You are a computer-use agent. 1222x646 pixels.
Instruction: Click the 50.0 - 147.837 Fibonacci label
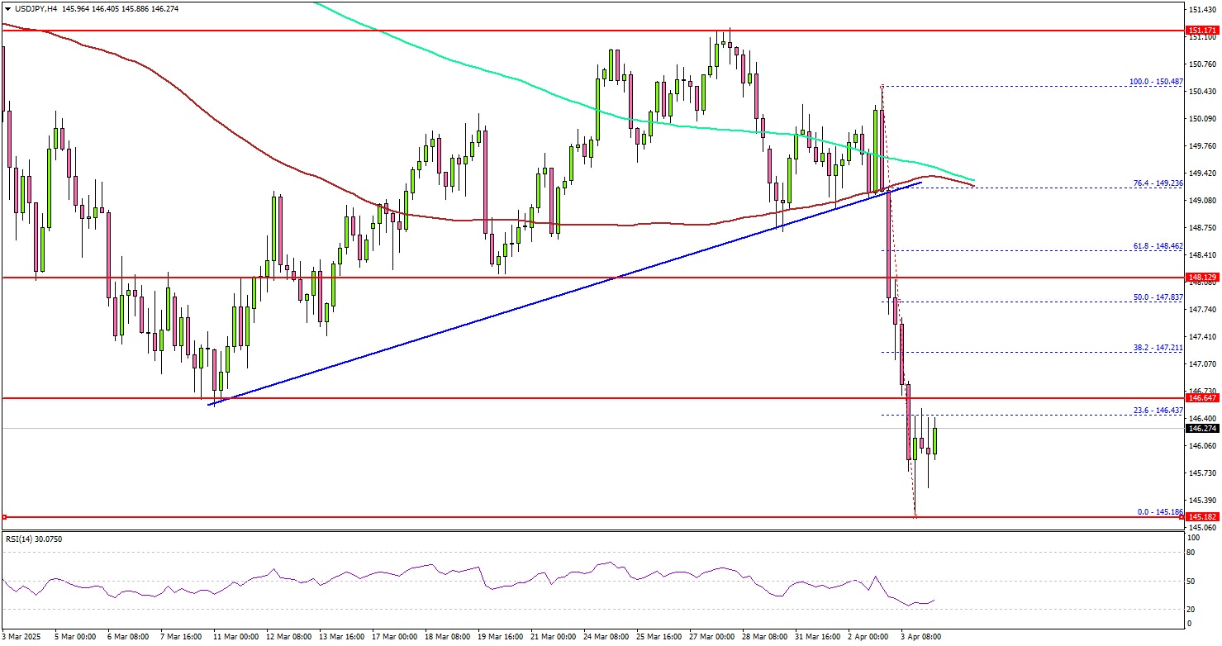(x=1158, y=297)
